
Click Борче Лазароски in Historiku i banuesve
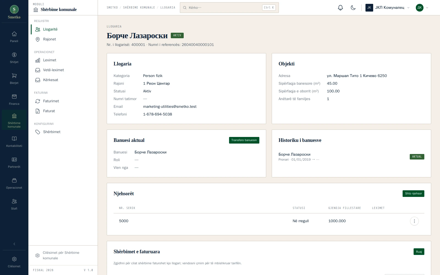pyautogui.click(x=295, y=155)
